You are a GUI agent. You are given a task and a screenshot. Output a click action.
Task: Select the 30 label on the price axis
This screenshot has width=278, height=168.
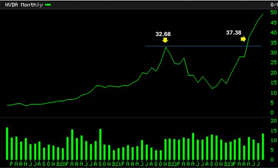(x=273, y=53)
